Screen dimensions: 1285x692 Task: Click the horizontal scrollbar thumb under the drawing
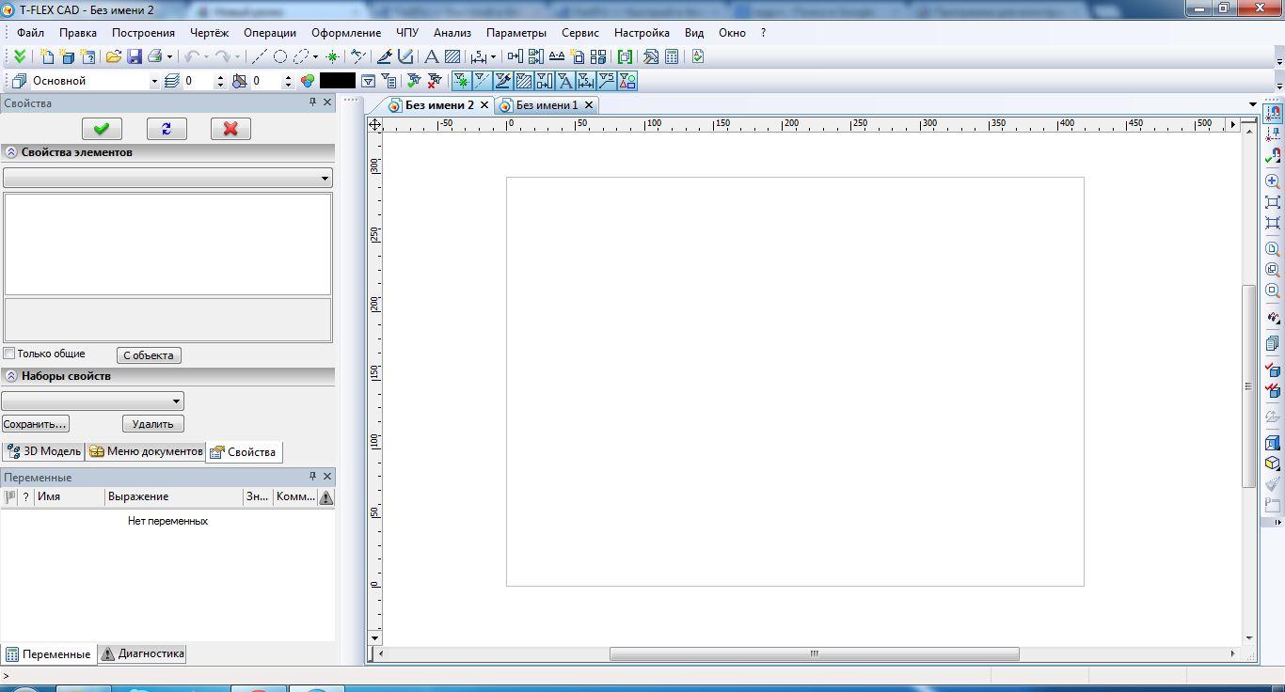point(814,653)
